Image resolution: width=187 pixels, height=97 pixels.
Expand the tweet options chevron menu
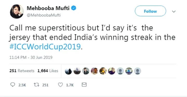click(x=174, y=12)
